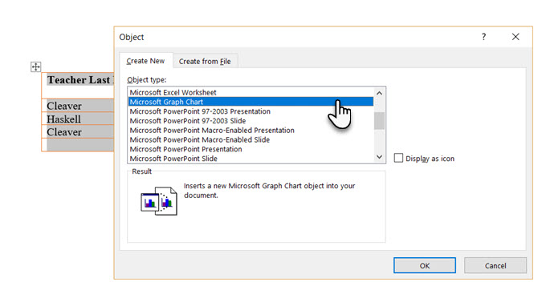Image resolution: width=538 pixels, height=290 pixels.
Task: Click the list scroll down arrow
Action: (379, 157)
